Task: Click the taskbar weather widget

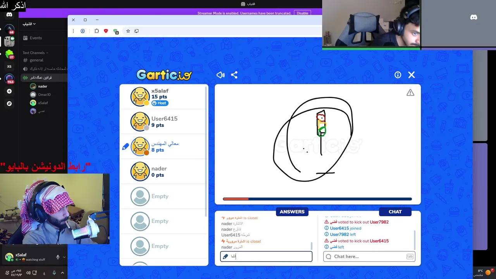Action: (x=483, y=273)
